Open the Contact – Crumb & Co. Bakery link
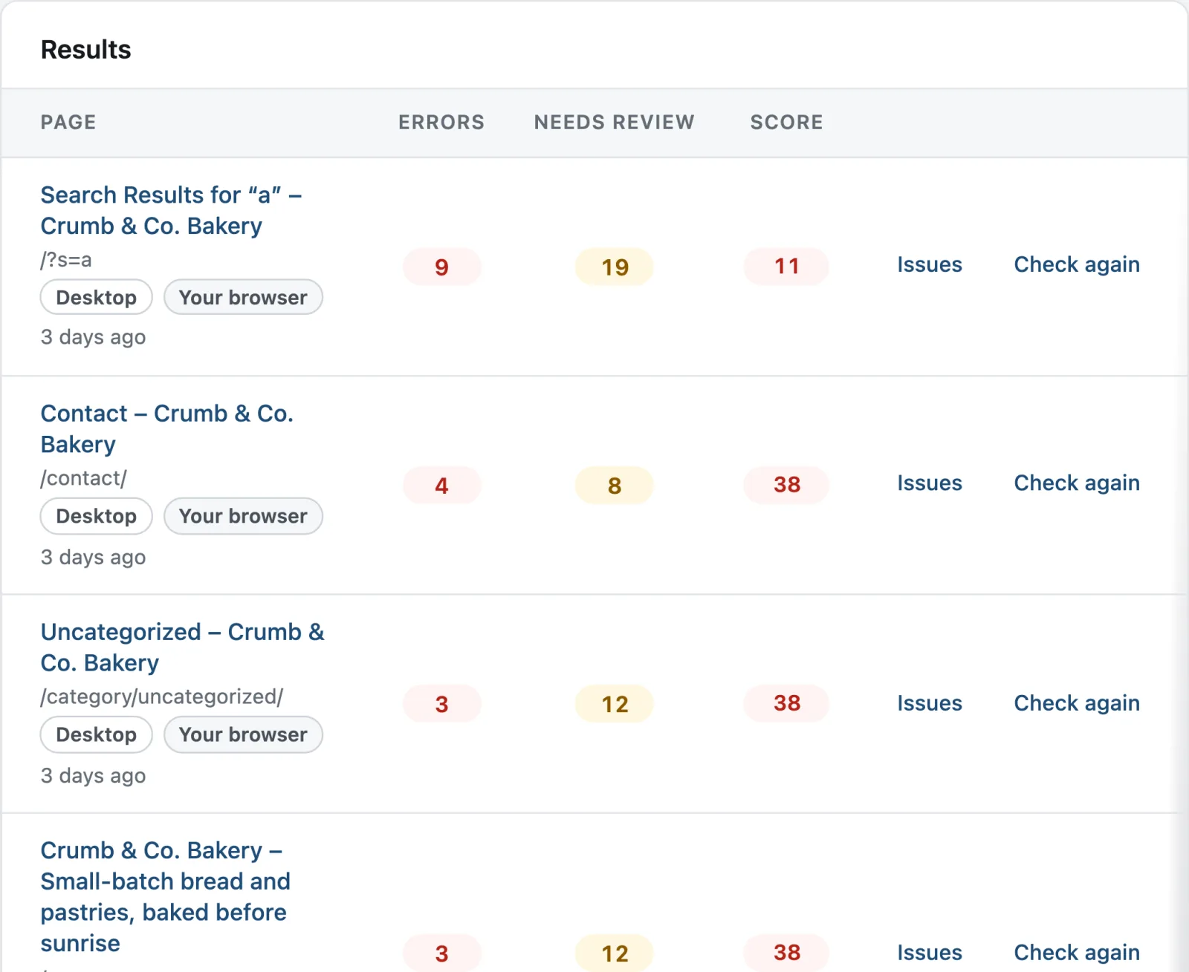Viewport: 1189px width, 972px height. pyautogui.click(x=167, y=428)
